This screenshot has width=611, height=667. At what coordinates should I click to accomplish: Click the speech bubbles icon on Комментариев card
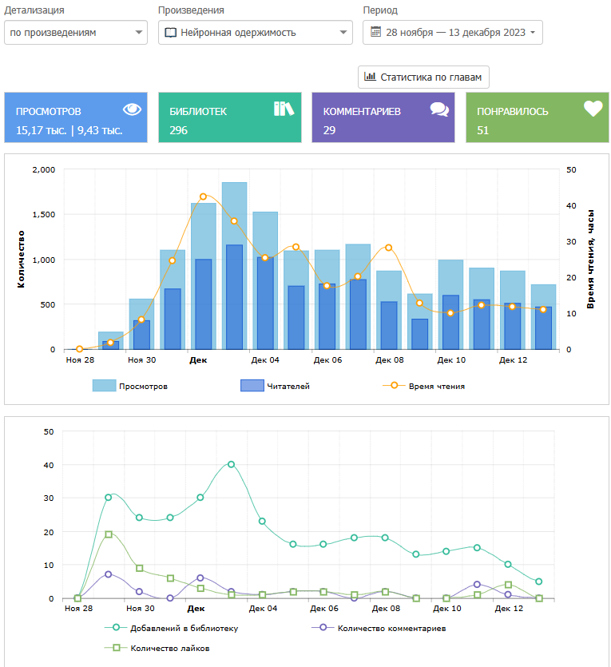(x=438, y=109)
